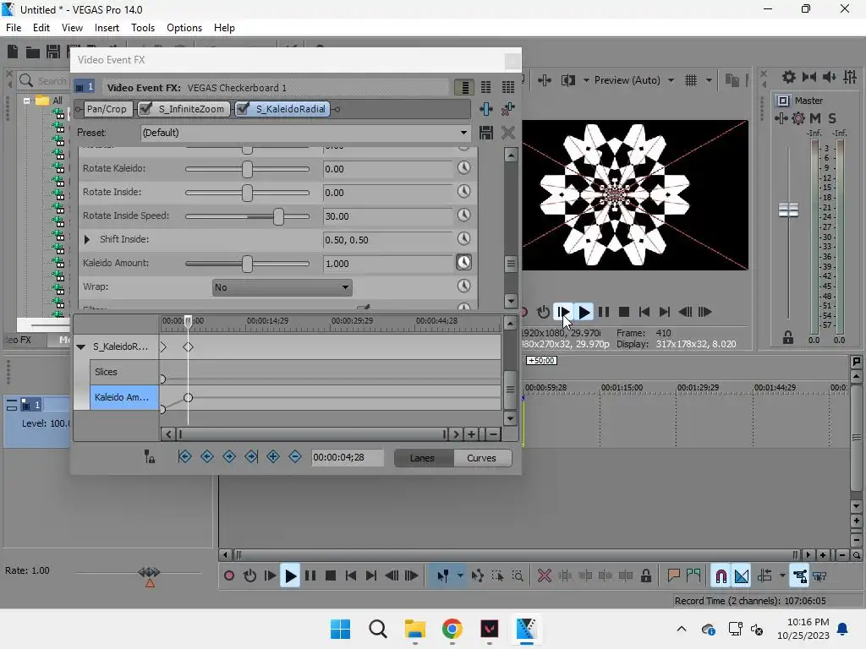This screenshot has width=866, height=649.
Task: Toggle Sync Cursor lock icon in keyframe bar
Action: [x=149, y=456]
